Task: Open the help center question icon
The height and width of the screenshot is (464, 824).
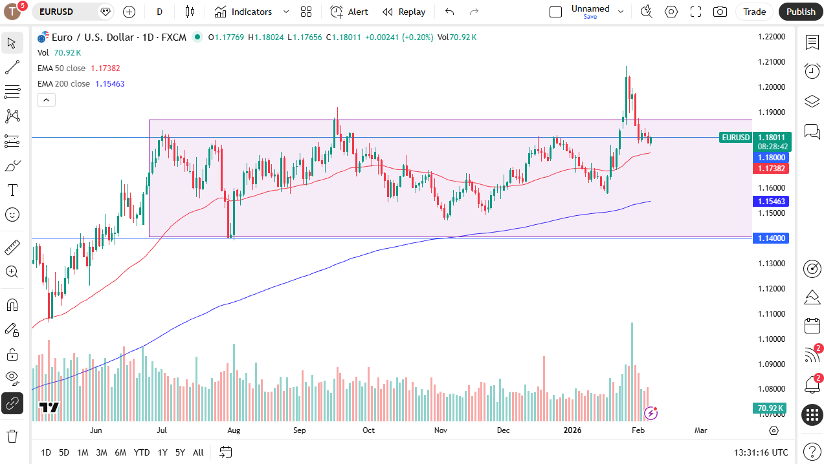Action: [x=812, y=450]
